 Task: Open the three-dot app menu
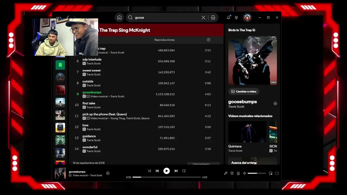(x=59, y=17)
